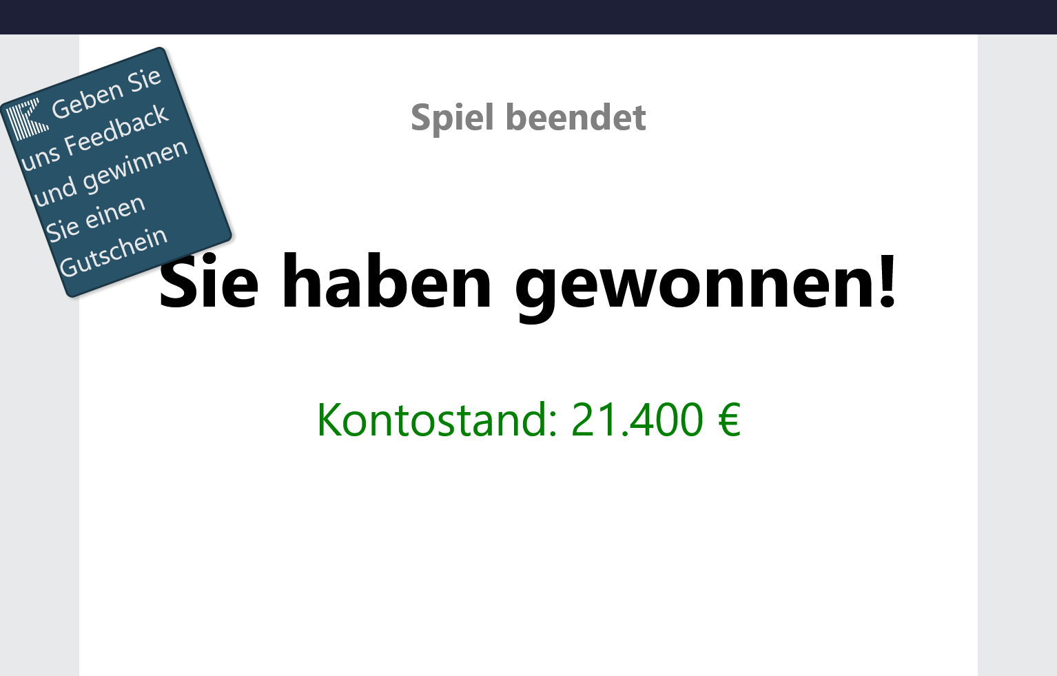Click the 'Geben Sie' line in the banner
The image size is (1057, 676).
107,94
